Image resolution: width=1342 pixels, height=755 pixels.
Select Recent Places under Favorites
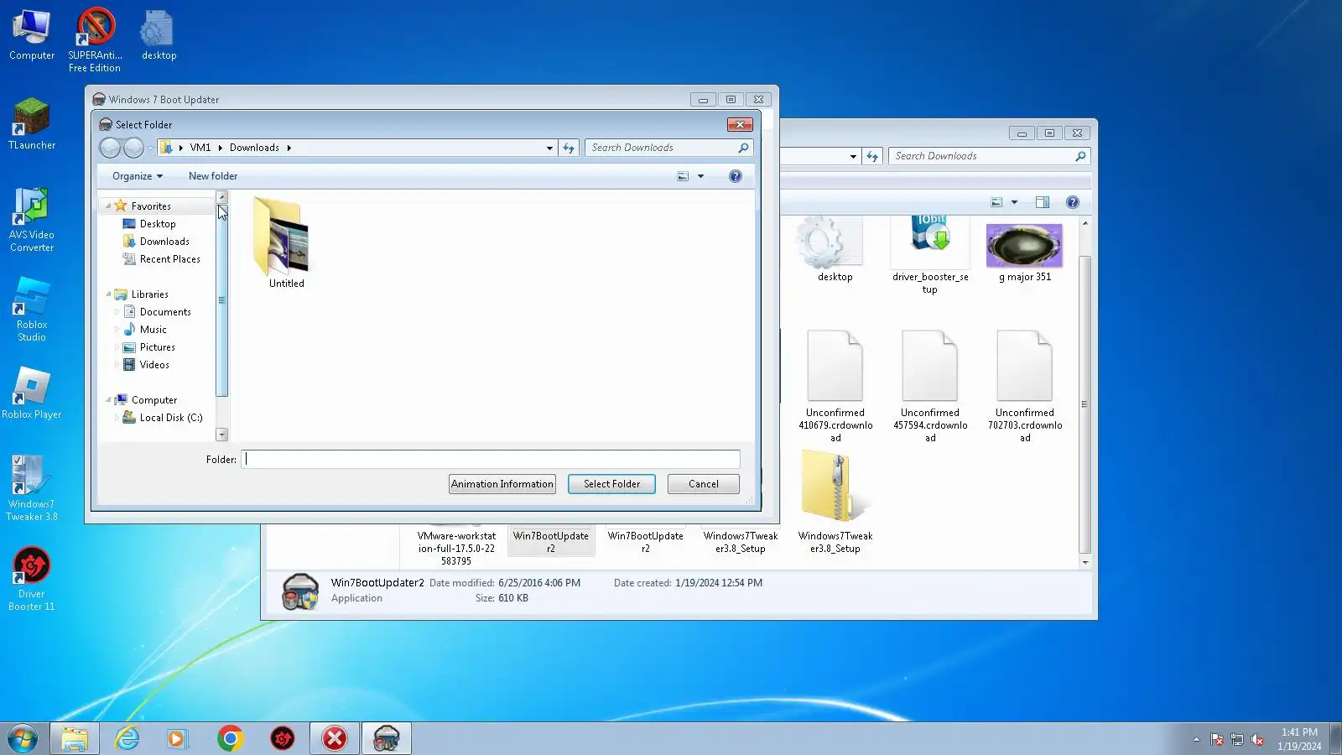170,259
